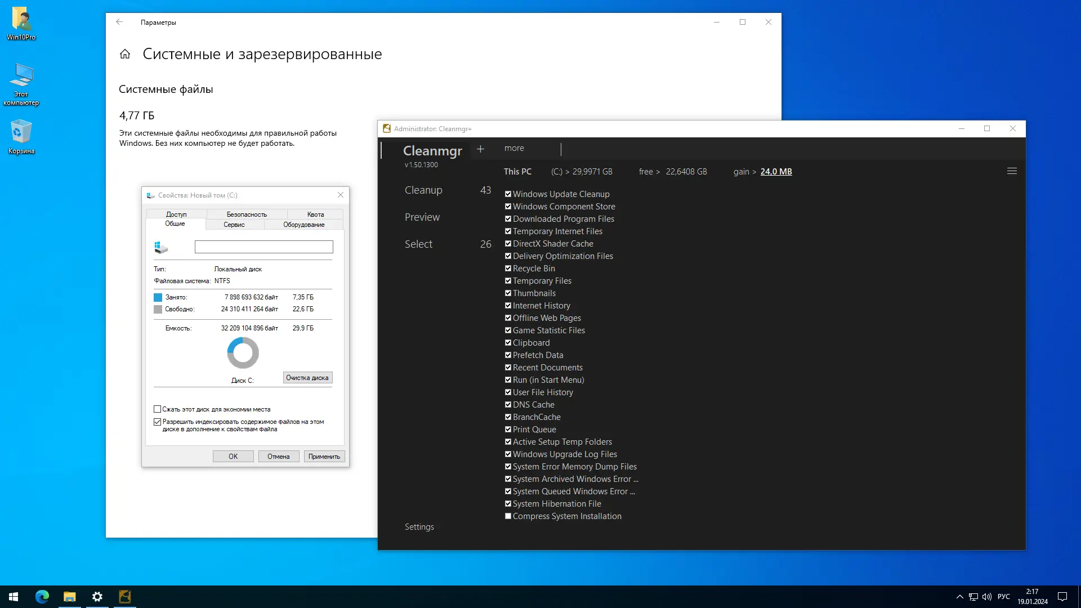Click the 24,0 MB gain link

point(776,172)
